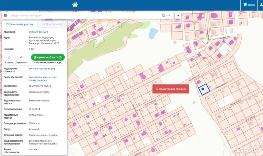Image resolution: width=263 pixels, height=156 pixels.
Task: Click the status value Учтенный
Action: (x=34, y=129)
